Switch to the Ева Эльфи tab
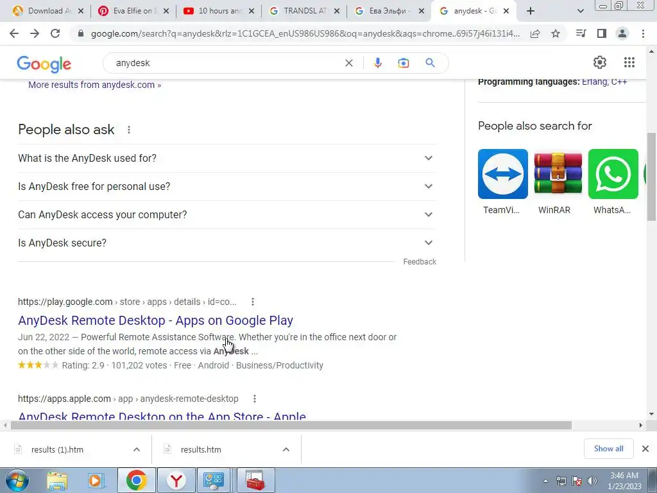This screenshot has width=657, height=493. click(388, 11)
